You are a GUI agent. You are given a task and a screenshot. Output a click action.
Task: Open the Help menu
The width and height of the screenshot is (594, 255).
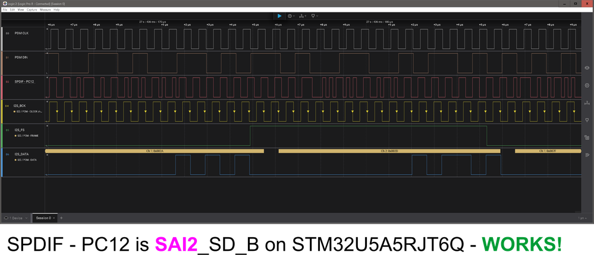(x=57, y=9)
